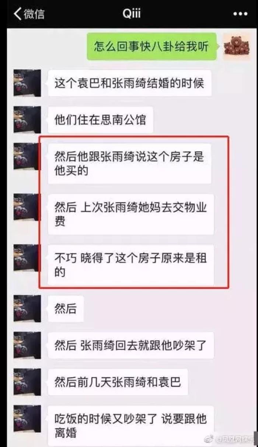Screen dimensions: 258x447
Task: Select the message about 这个房子是他买的
Action: pyautogui.click(x=129, y=163)
